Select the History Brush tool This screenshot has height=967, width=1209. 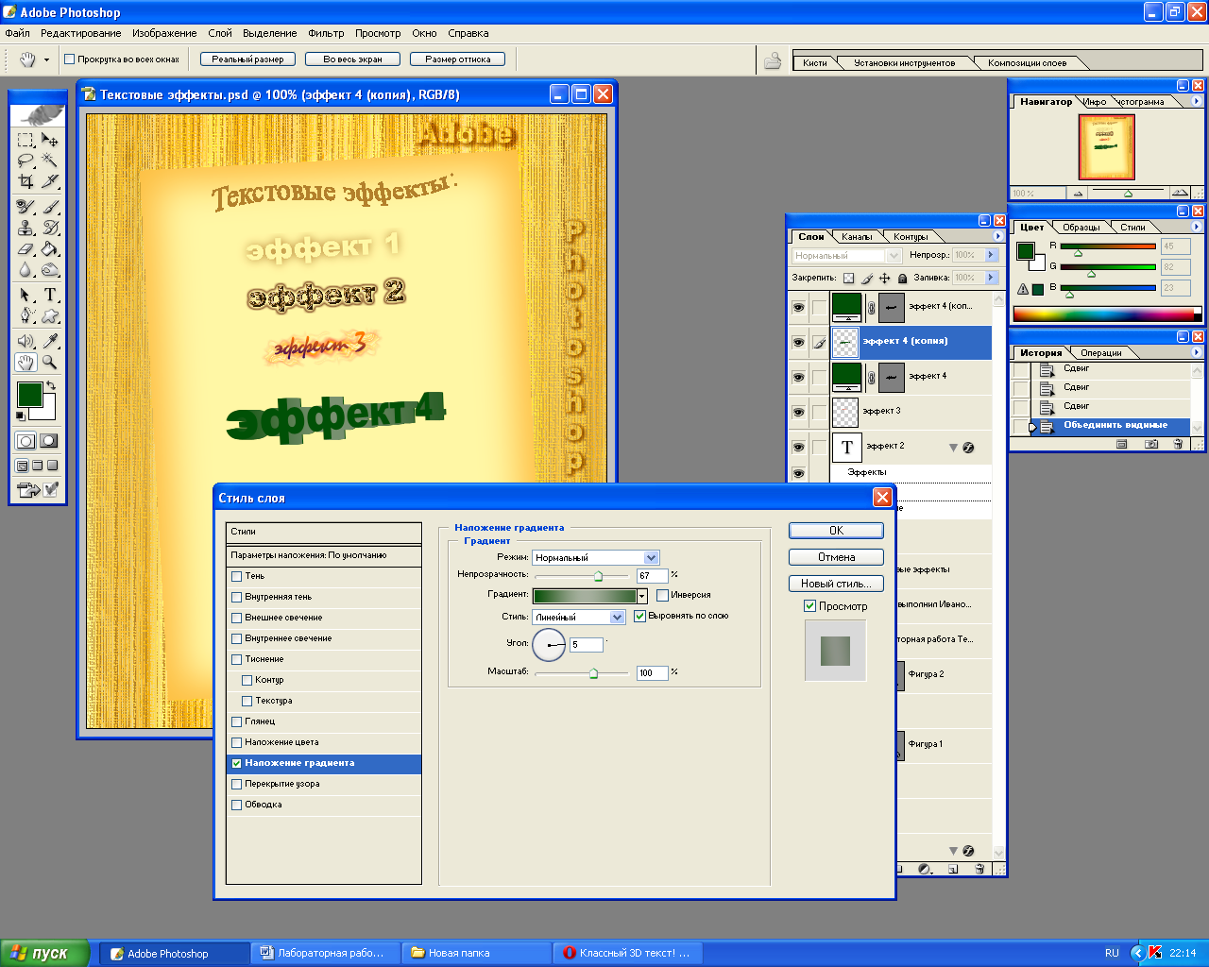point(50,228)
